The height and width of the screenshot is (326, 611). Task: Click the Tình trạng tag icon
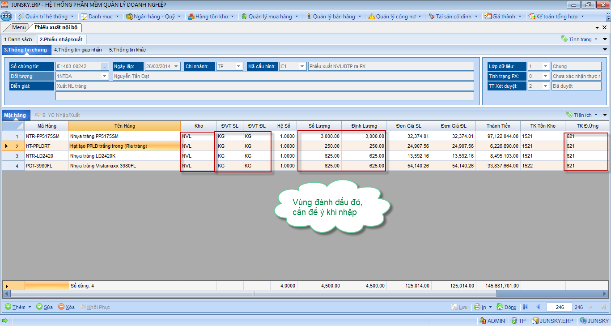pyautogui.click(x=564, y=39)
